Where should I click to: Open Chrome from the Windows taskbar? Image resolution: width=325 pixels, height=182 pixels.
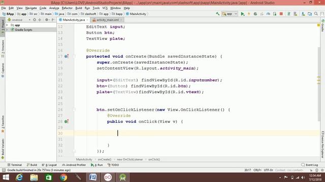click(x=63, y=177)
